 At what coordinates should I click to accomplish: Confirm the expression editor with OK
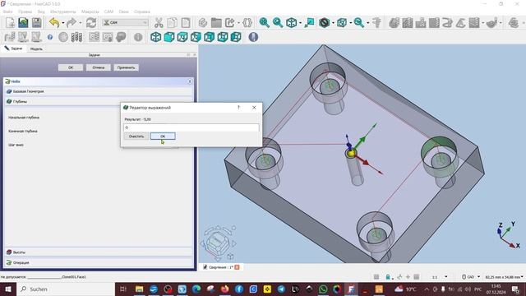[x=163, y=136]
